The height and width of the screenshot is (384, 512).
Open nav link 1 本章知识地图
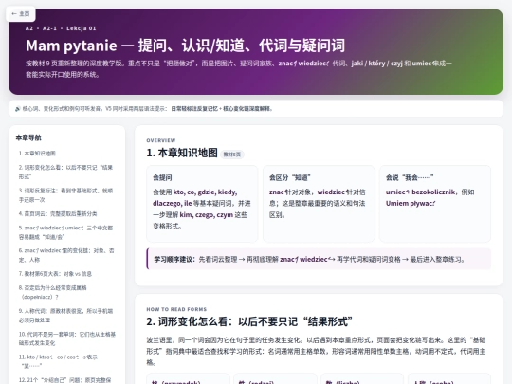pyautogui.click(x=37, y=154)
